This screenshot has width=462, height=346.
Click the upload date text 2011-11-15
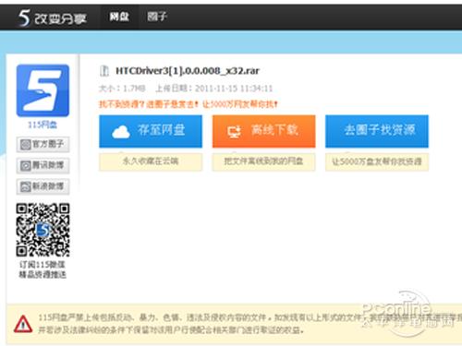click(216, 89)
